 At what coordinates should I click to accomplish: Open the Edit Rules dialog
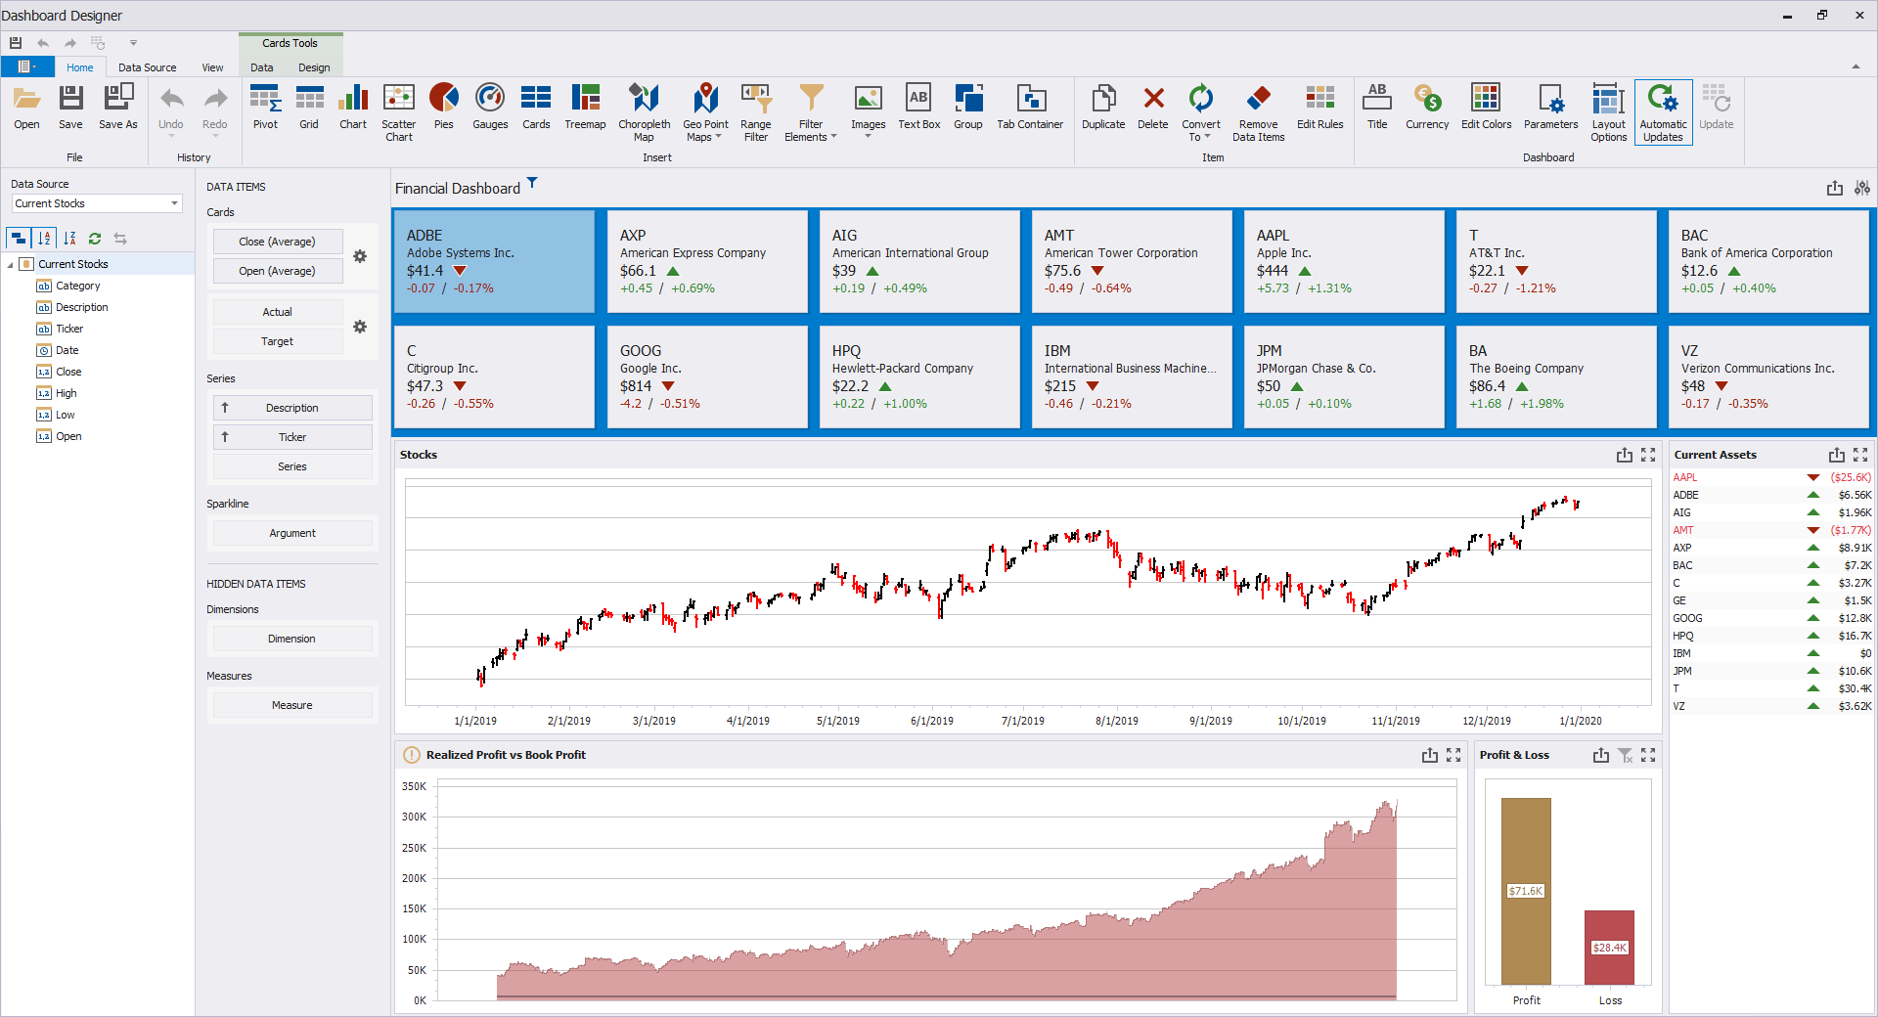pos(1319,108)
